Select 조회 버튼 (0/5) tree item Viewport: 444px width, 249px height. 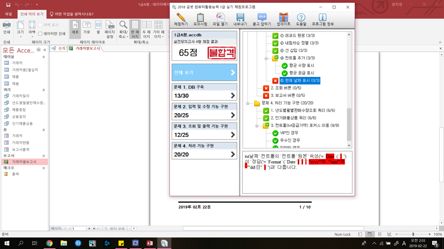coord(286,88)
